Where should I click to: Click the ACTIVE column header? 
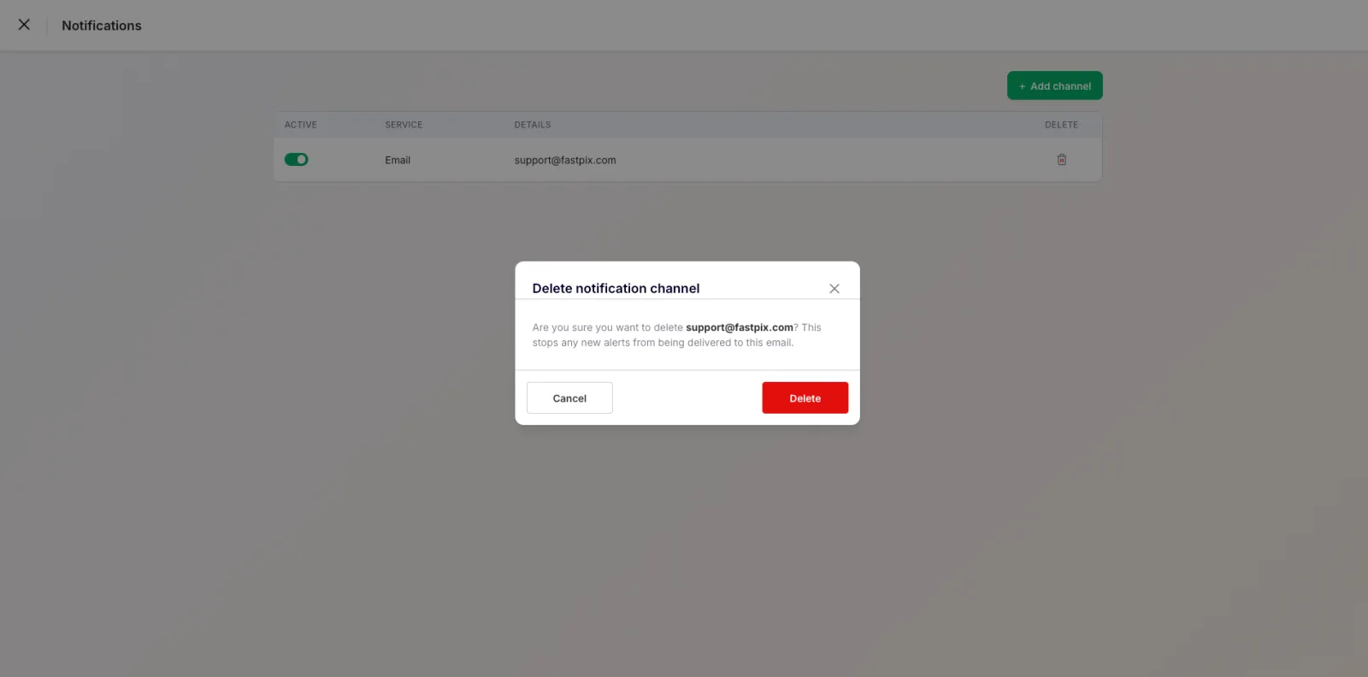pos(301,125)
